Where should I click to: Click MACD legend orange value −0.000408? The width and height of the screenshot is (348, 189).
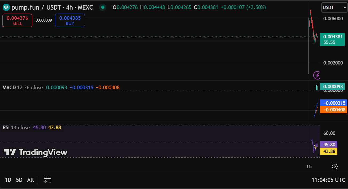coord(108,87)
